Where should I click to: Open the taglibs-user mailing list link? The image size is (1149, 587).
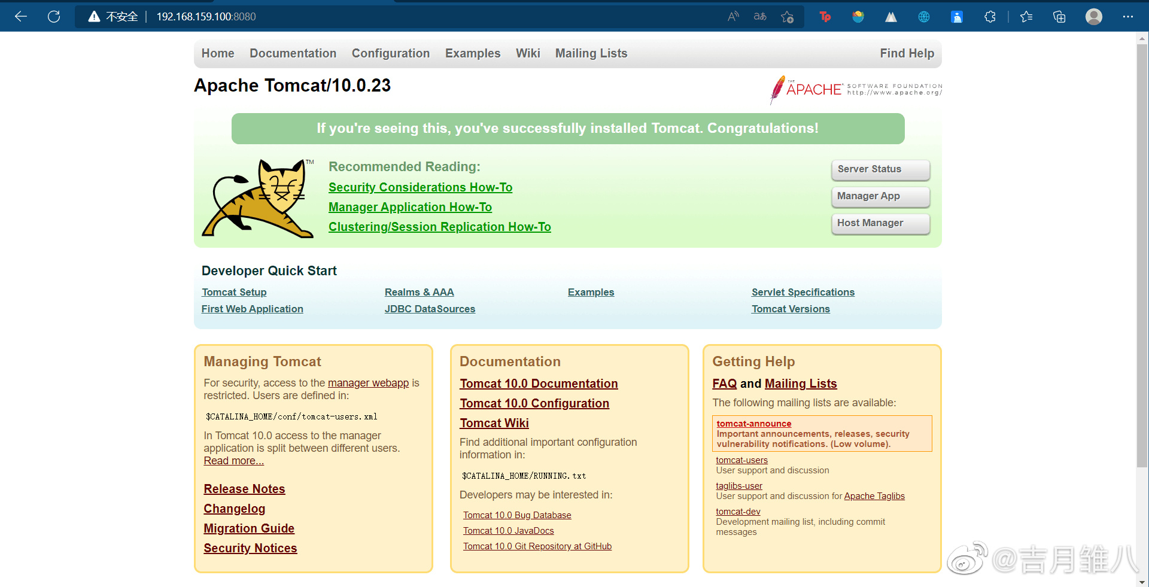[x=739, y=486]
